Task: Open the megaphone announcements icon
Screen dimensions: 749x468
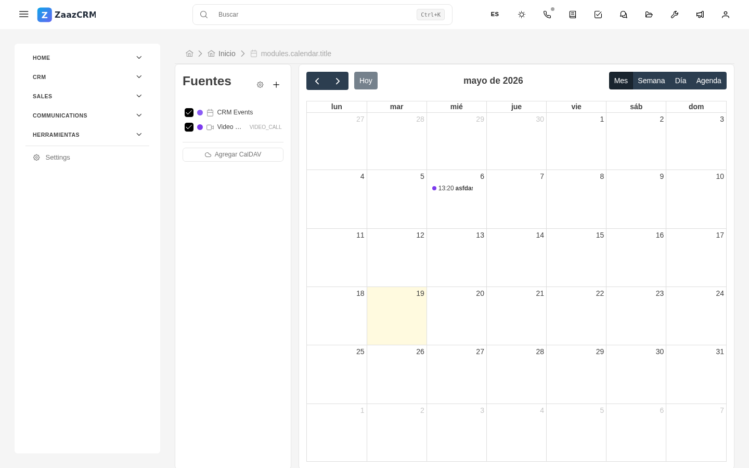Action: pos(700,15)
